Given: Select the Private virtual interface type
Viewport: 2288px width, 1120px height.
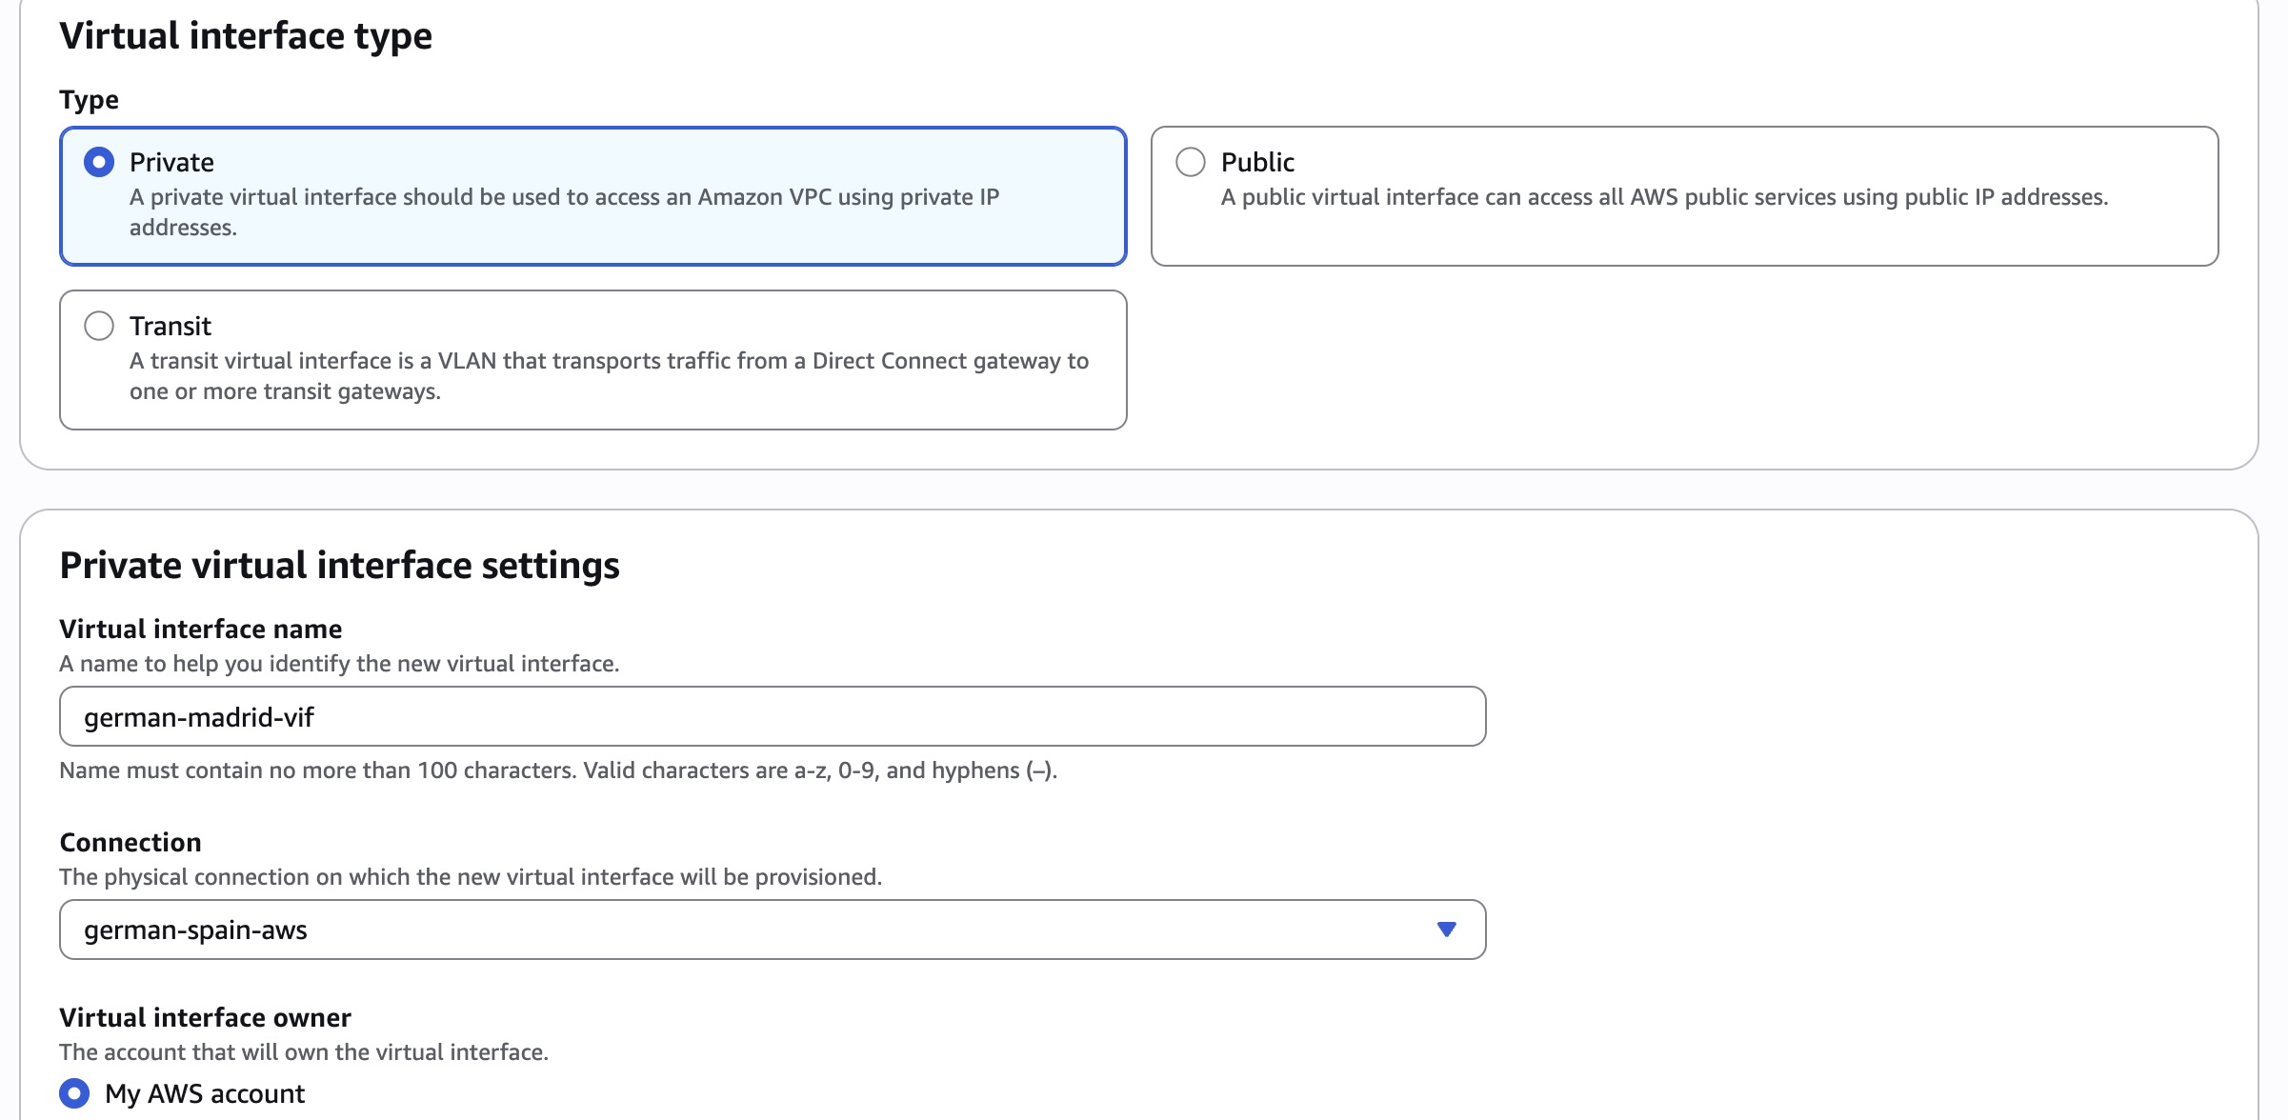Looking at the screenshot, I should 99,161.
